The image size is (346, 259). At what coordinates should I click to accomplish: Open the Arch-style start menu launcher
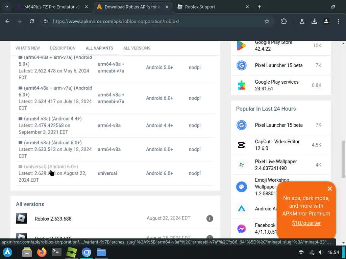(x=7, y=252)
